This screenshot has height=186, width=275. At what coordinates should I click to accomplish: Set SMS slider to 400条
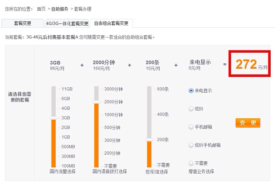[149, 114]
